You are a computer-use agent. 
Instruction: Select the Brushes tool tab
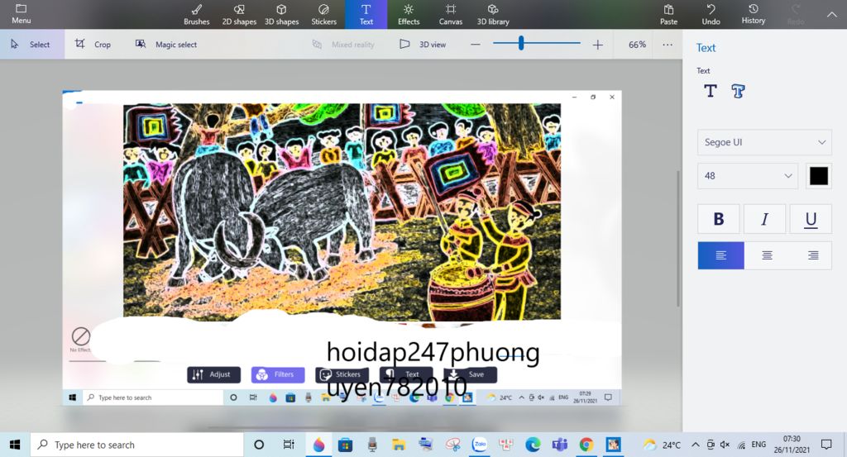[196, 15]
